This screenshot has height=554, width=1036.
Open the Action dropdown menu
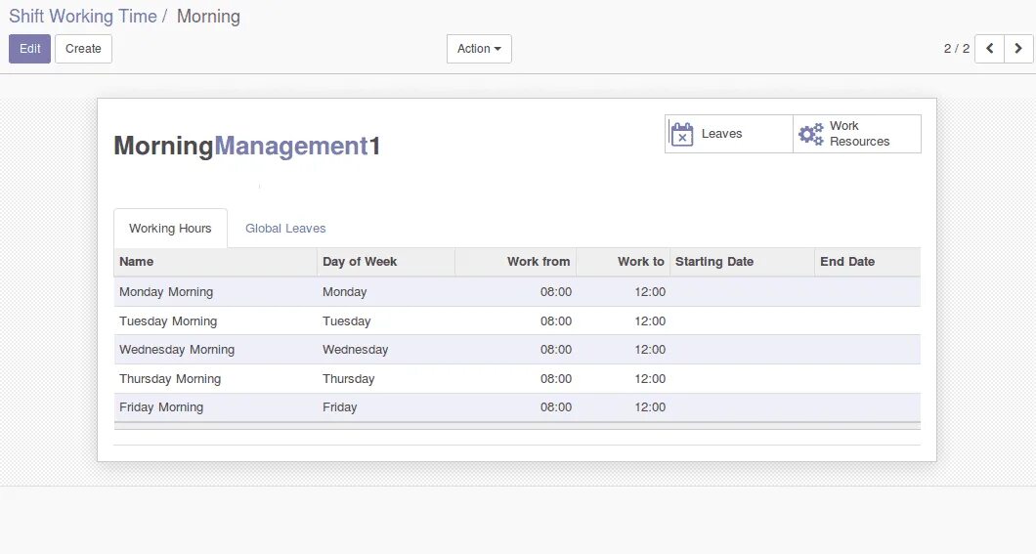click(x=479, y=49)
